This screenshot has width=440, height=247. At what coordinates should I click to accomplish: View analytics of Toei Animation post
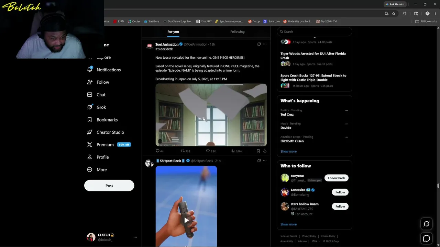click(233, 151)
